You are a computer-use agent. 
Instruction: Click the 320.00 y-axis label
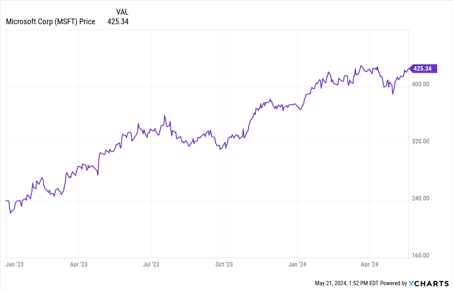pyautogui.click(x=420, y=141)
